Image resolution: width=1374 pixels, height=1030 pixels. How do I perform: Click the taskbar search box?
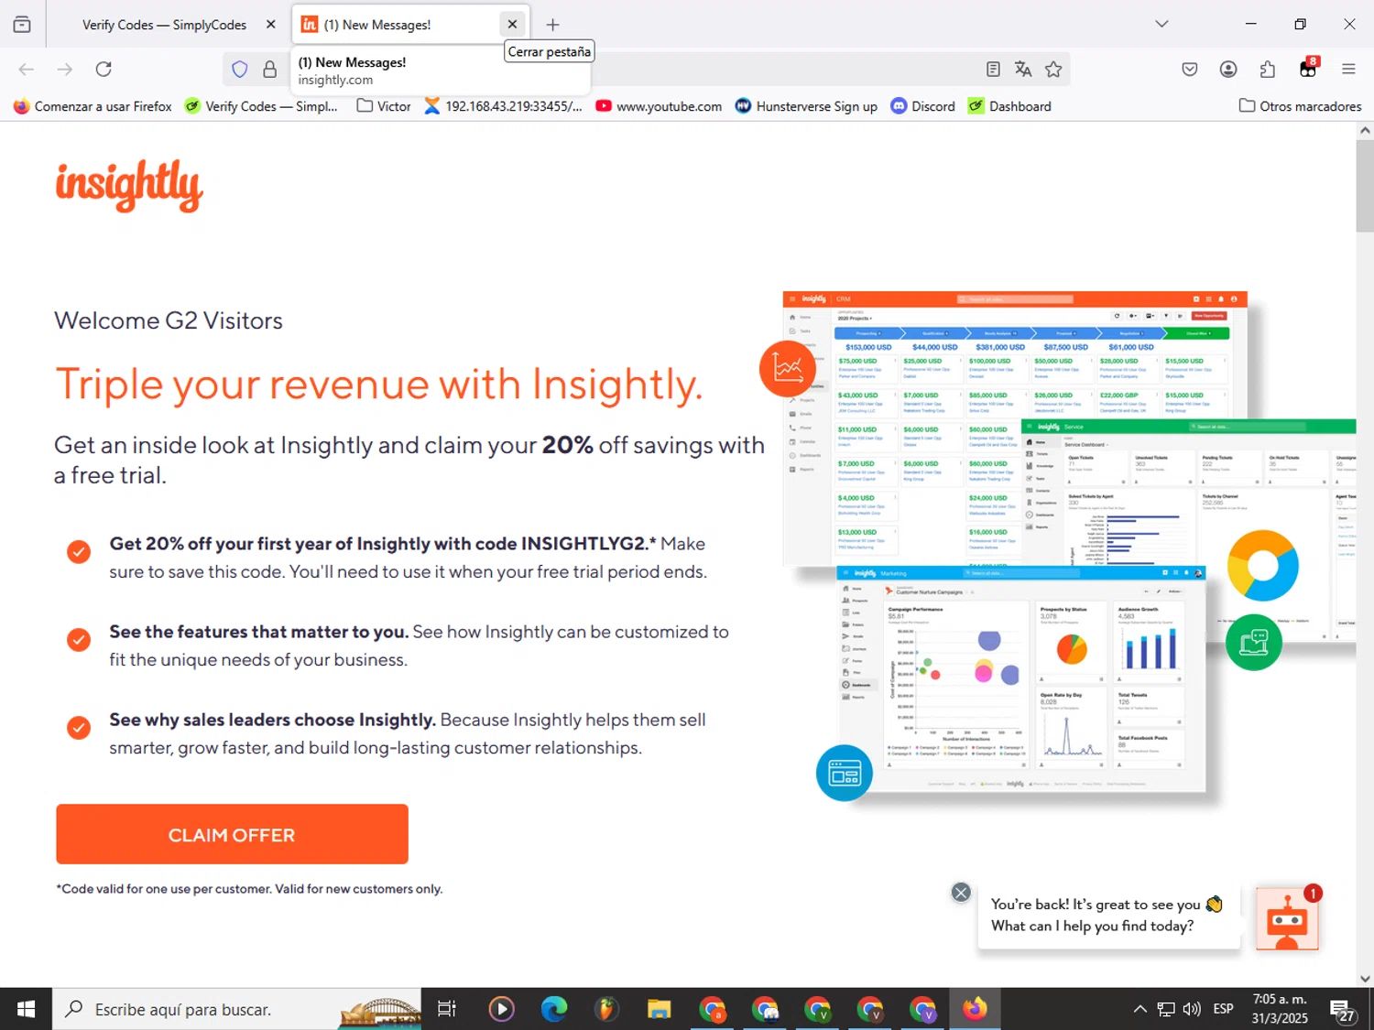[x=236, y=1009]
